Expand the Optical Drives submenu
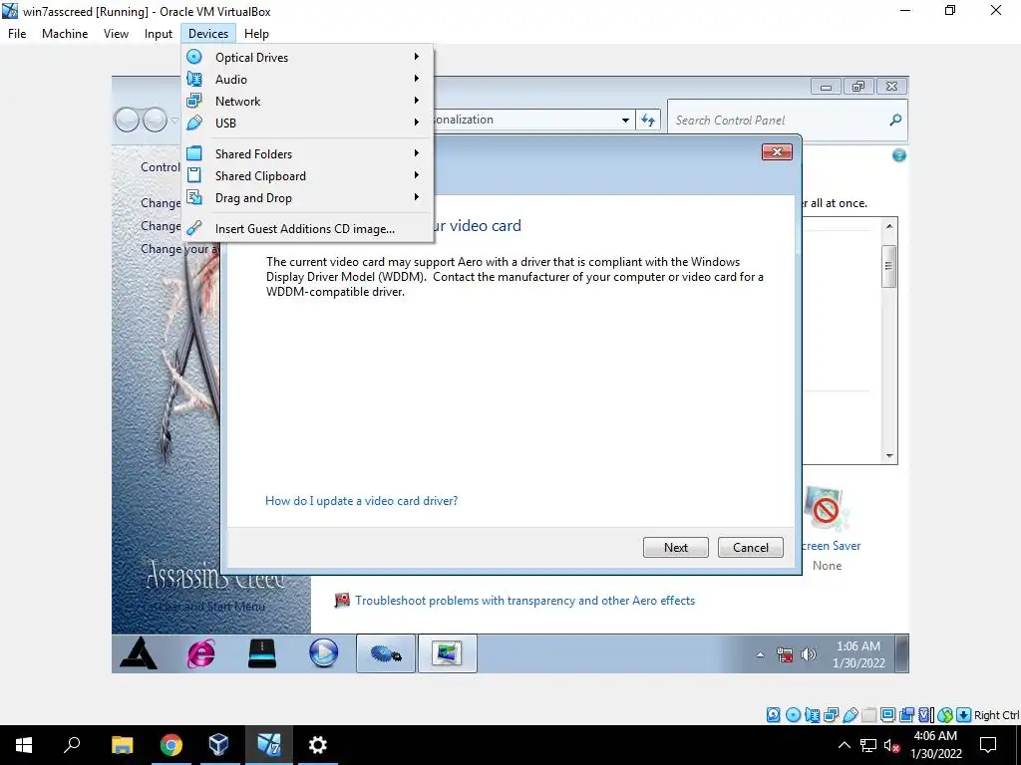This screenshot has width=1021, height=765. 307,57
